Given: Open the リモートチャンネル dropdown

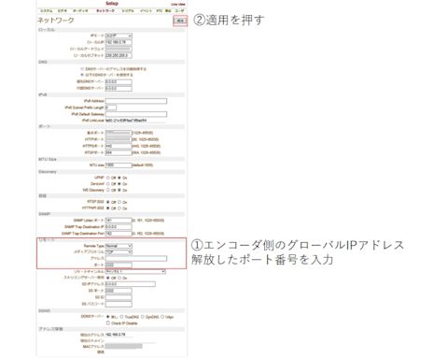Looking at the screenshot, I should 135,272.
